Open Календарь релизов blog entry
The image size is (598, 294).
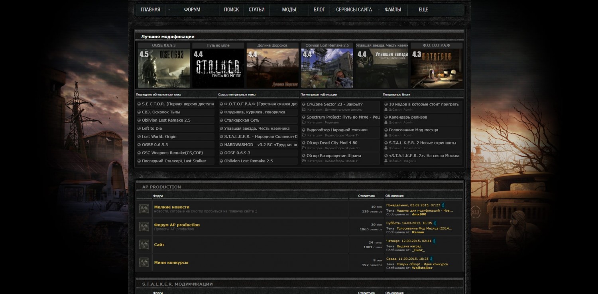408,117
